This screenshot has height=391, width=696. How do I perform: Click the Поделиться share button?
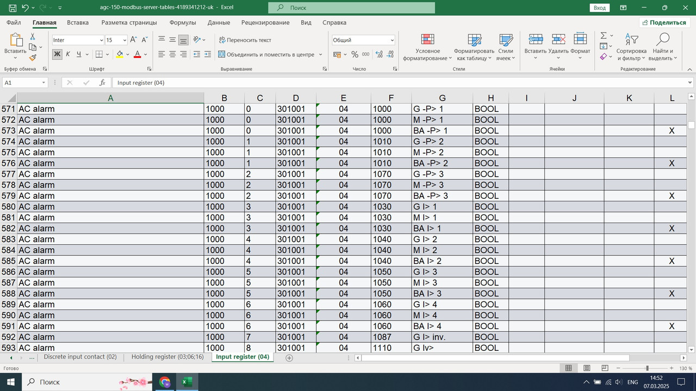point(664,22)
